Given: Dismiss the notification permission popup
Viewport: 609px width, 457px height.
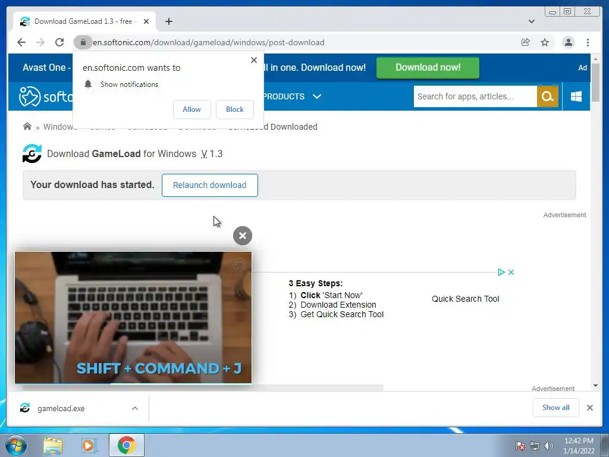Looking at the screenshot, I should (x=253, y=60).
